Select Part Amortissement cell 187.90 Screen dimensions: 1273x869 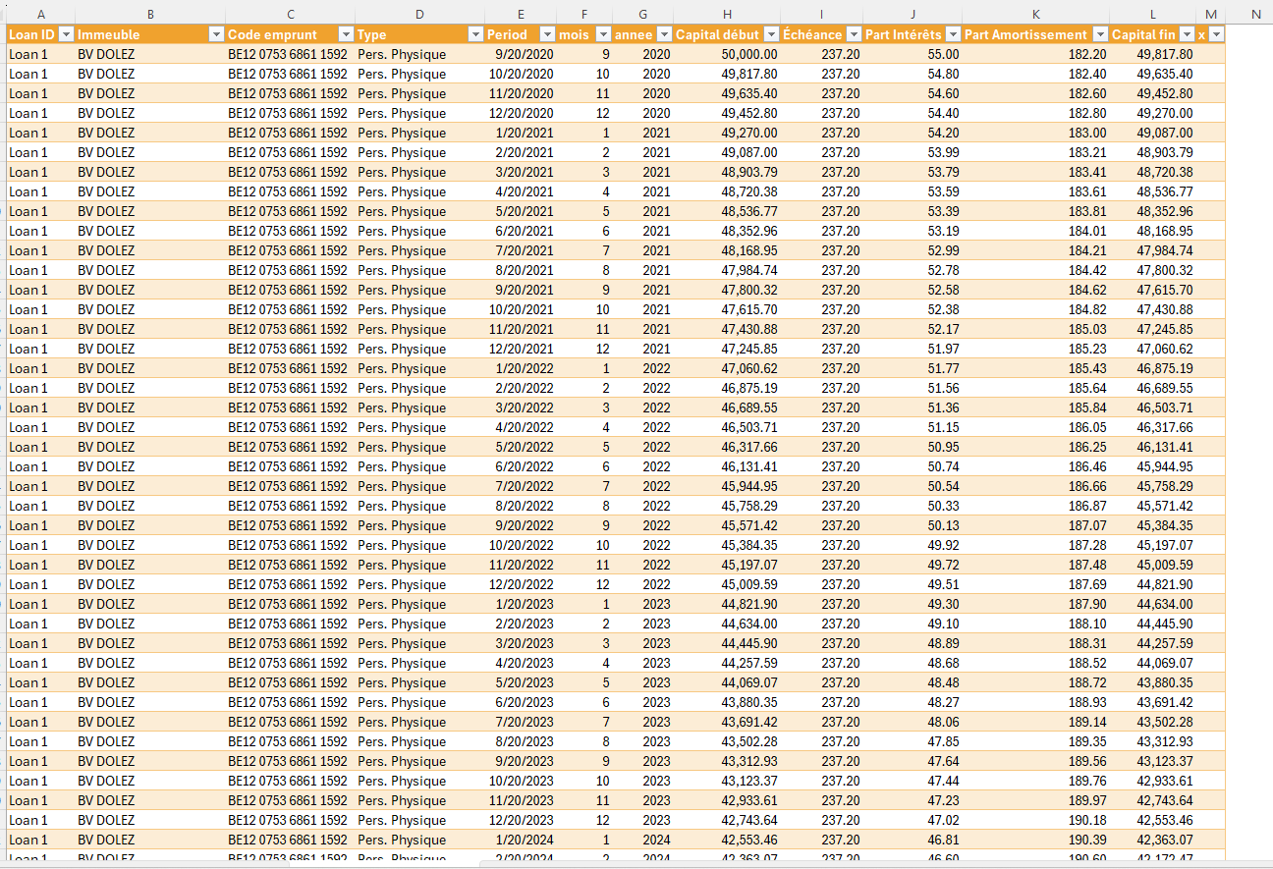pyautogui.click(x=1035, y=604)
